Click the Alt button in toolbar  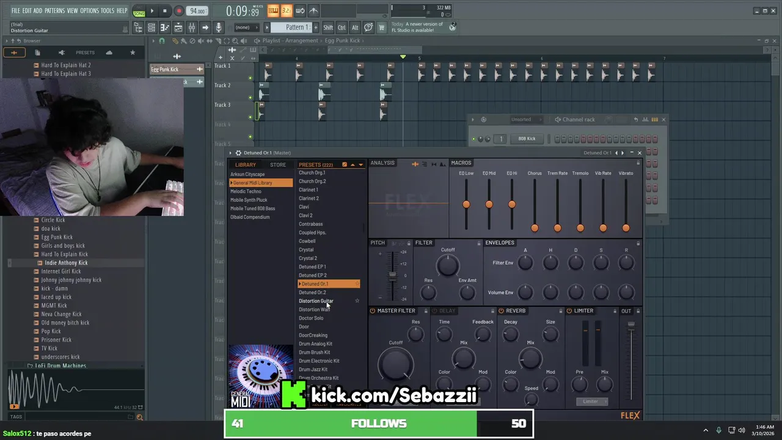pyautogui.click(x=355, y=28)
